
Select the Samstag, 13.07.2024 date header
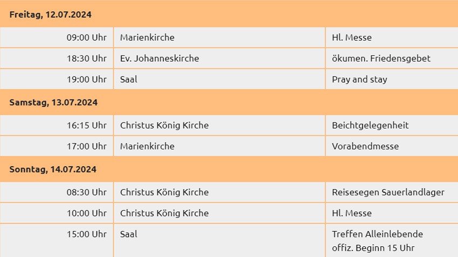click(x=53, y=102)
